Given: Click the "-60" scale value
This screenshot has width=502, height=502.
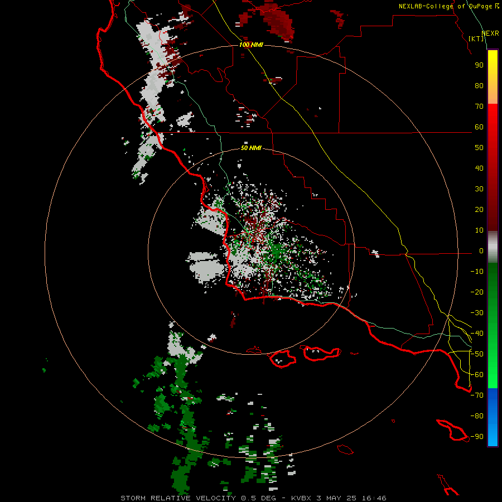Looking at the screenshot, I should pos(477,375).
